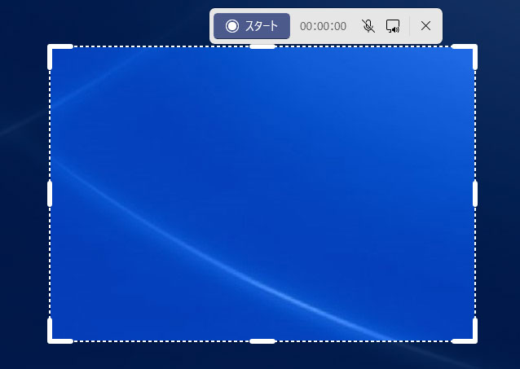Click the top-right corner selection handle
The image size is (520, 369).
[474, 47]
